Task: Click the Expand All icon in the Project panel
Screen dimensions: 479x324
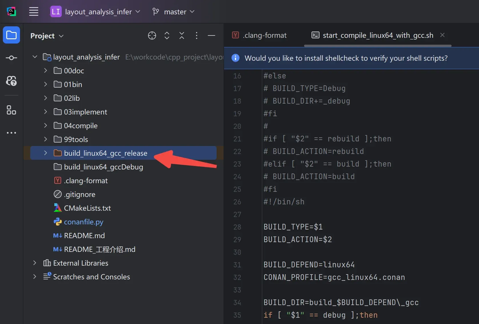Action: click(167, 35)
